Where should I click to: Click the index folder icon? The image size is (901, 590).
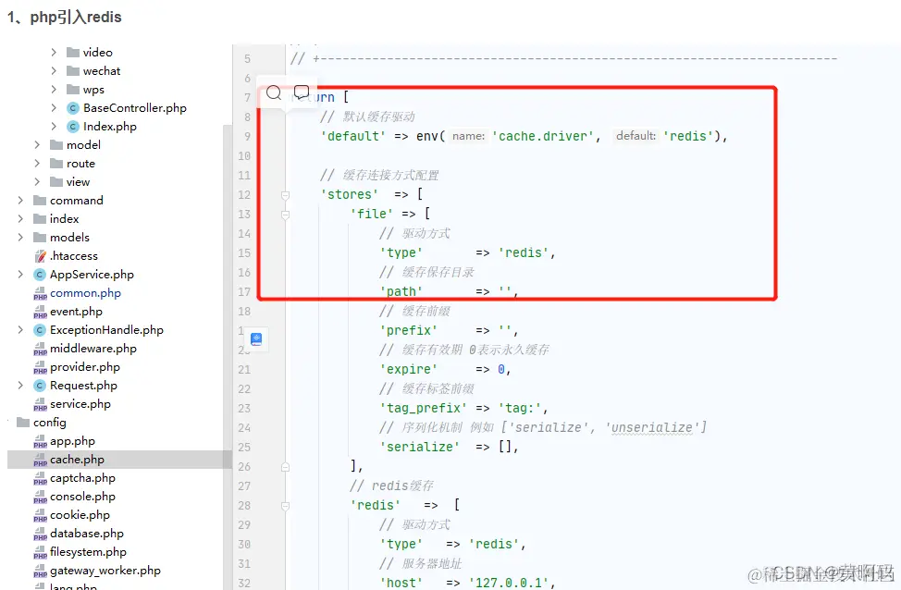click(40, 219)
